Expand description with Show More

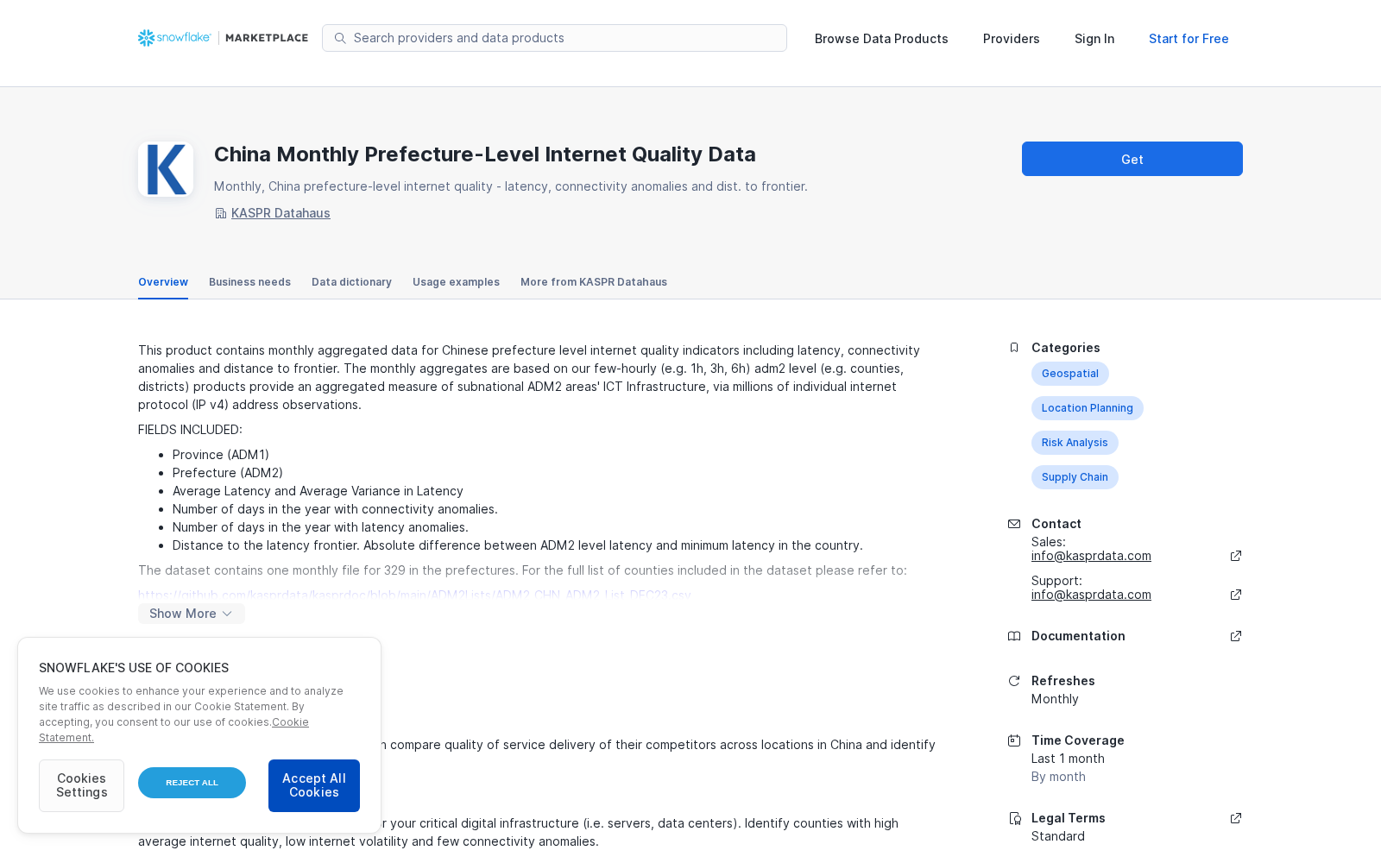192,614
